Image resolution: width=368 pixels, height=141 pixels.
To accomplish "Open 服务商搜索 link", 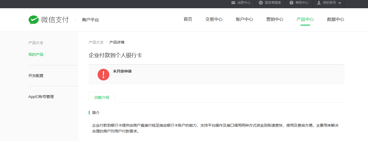I will coord(273,3).
